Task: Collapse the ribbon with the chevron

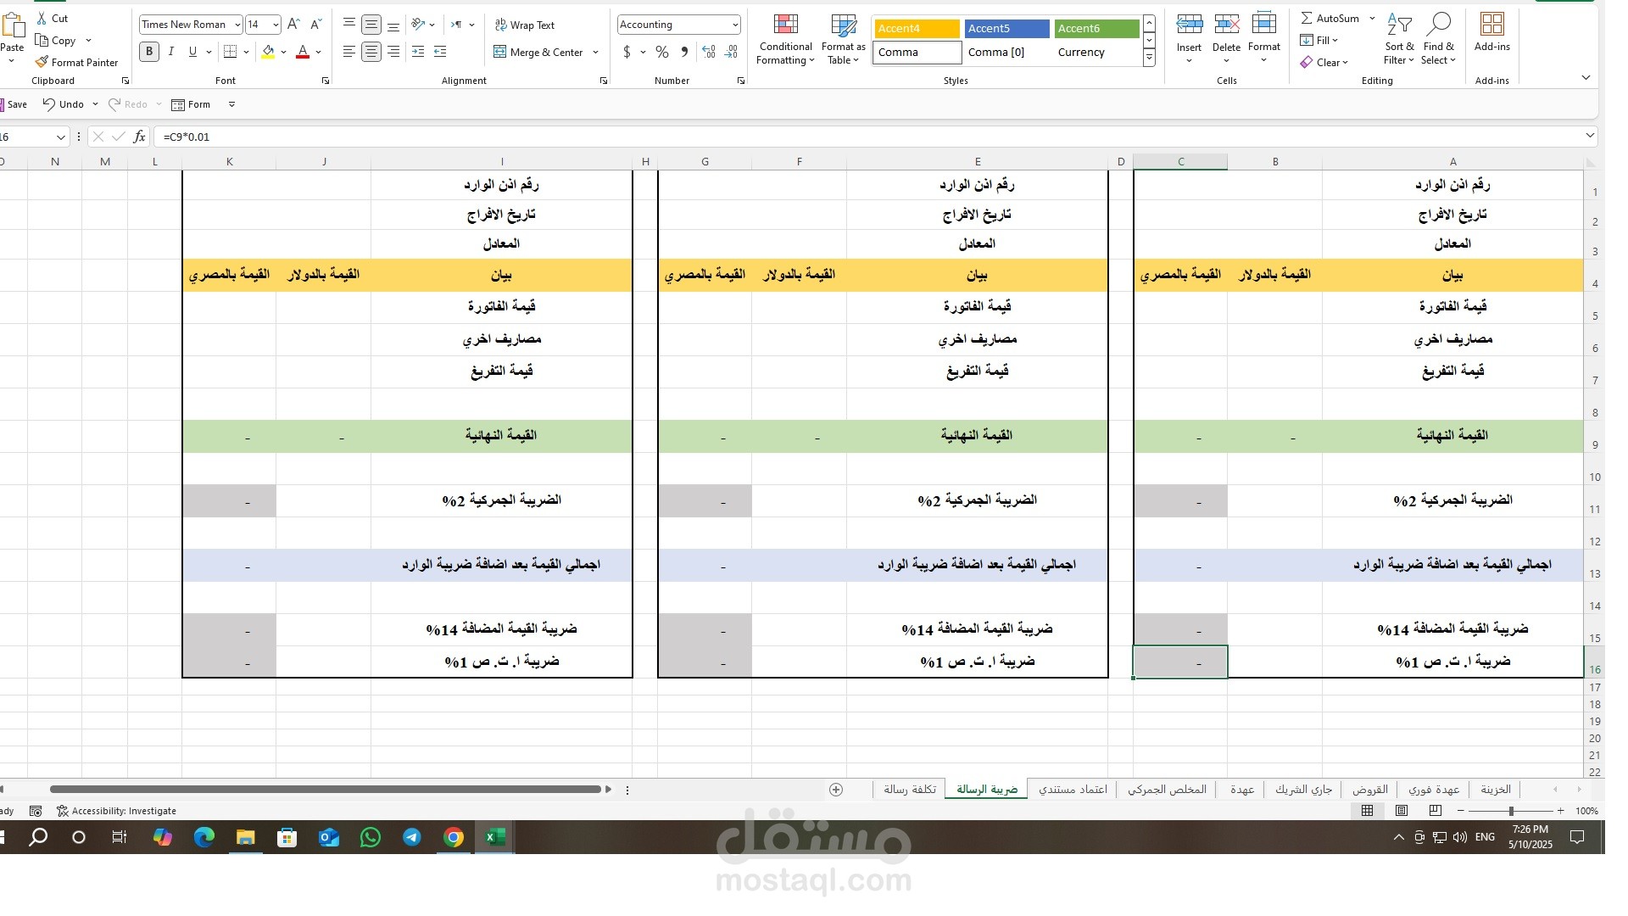Action: tap(1586, 77)
